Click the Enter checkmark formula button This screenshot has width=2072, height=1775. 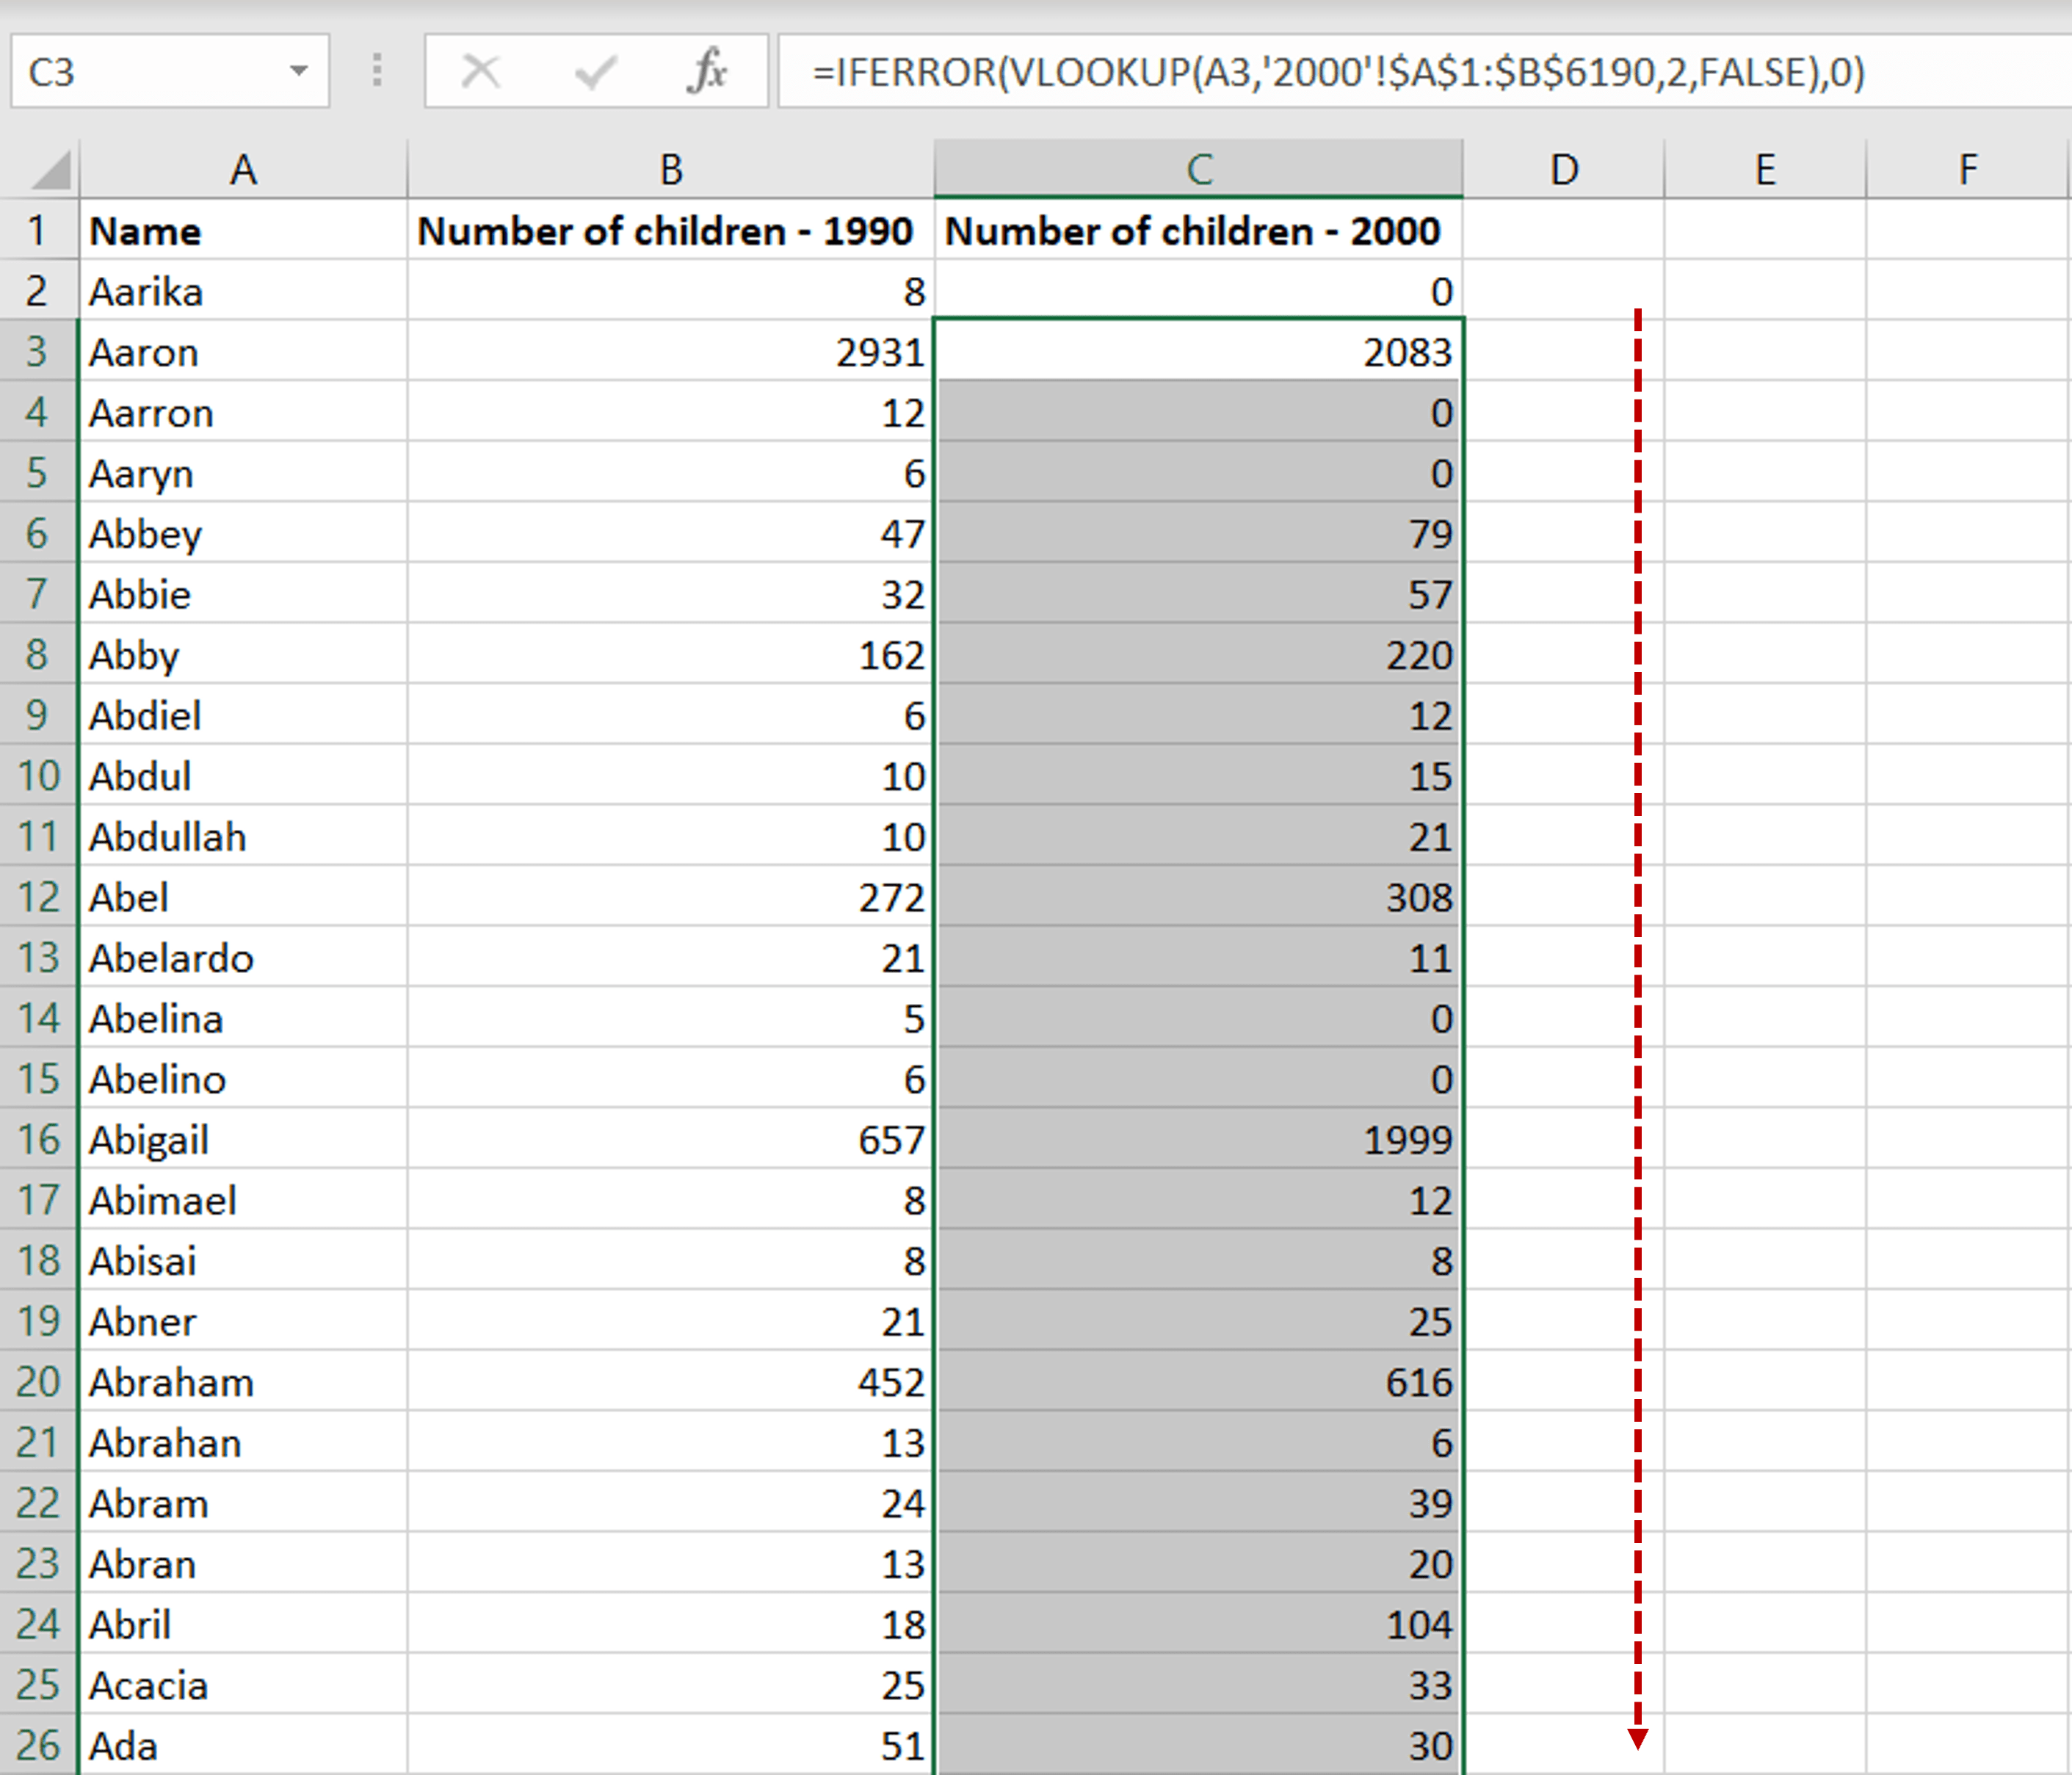[596, 71]
